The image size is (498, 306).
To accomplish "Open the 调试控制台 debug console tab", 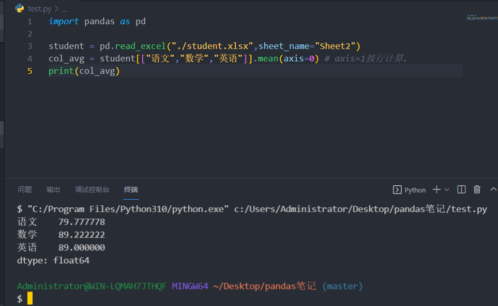I will [x=92, y=190].
